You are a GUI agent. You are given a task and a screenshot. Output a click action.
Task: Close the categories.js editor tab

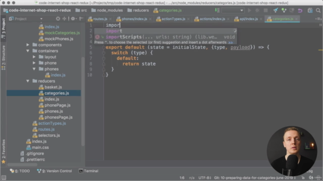(x=296, y=19)
